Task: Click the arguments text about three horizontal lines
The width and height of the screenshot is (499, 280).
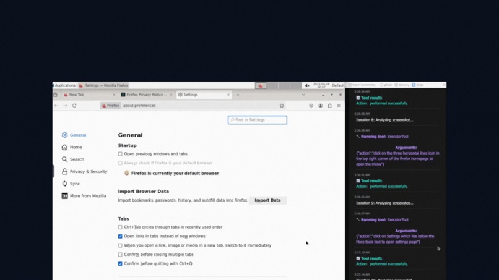Action: click(x=397, y=159)
